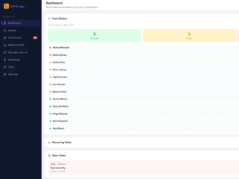Click the Open Tasks section header
239x179 pixels.
pyautogui.click(x=59, y=155)
